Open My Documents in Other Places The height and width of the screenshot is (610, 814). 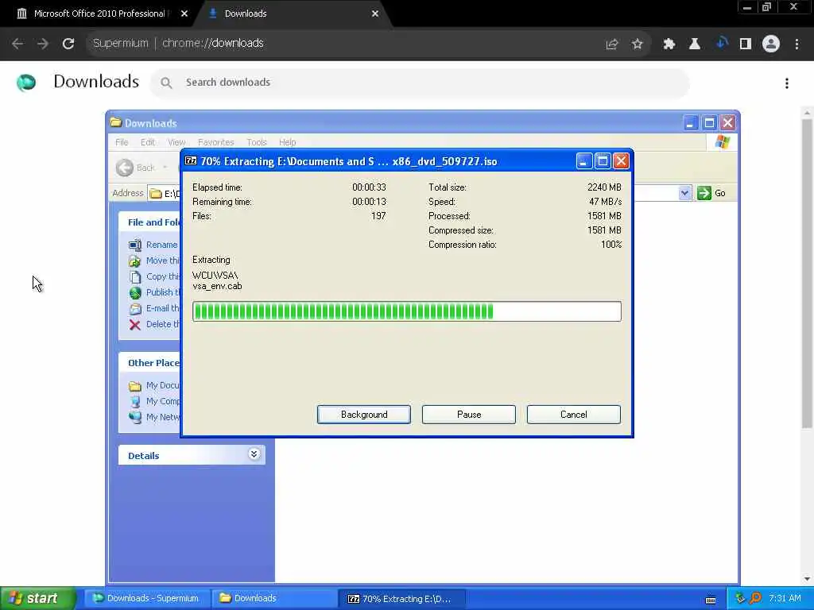click(x=153, y=385)
